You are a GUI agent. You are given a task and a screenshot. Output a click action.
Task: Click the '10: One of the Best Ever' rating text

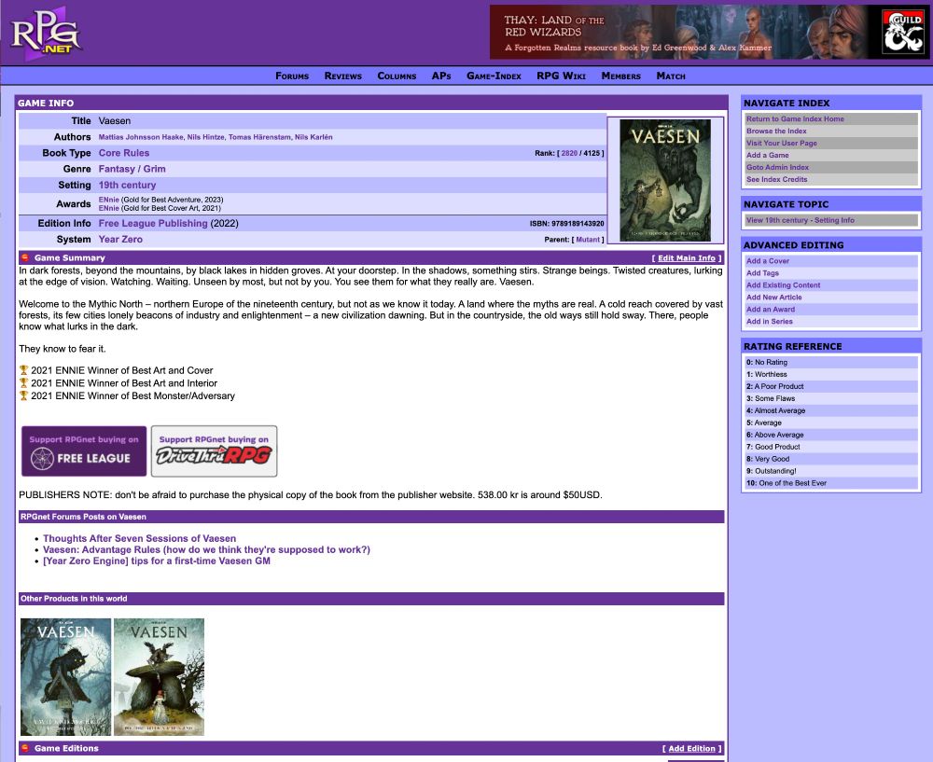787,483
